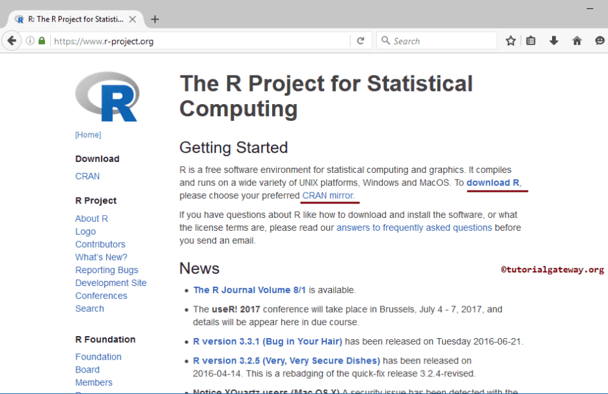Select the R Project for Statistical Computing tab

76,20
